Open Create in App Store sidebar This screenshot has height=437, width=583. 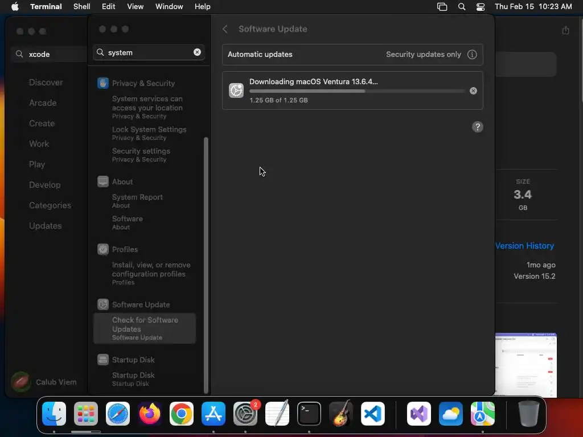pos(42,123)
